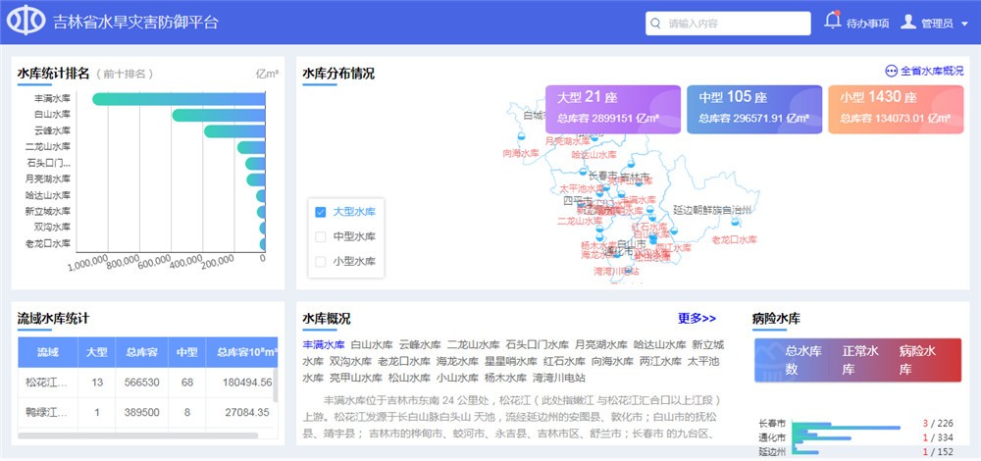Check the 小型水库 checkbox
This screenshot has width=981, height=461.
click(320, 262)
